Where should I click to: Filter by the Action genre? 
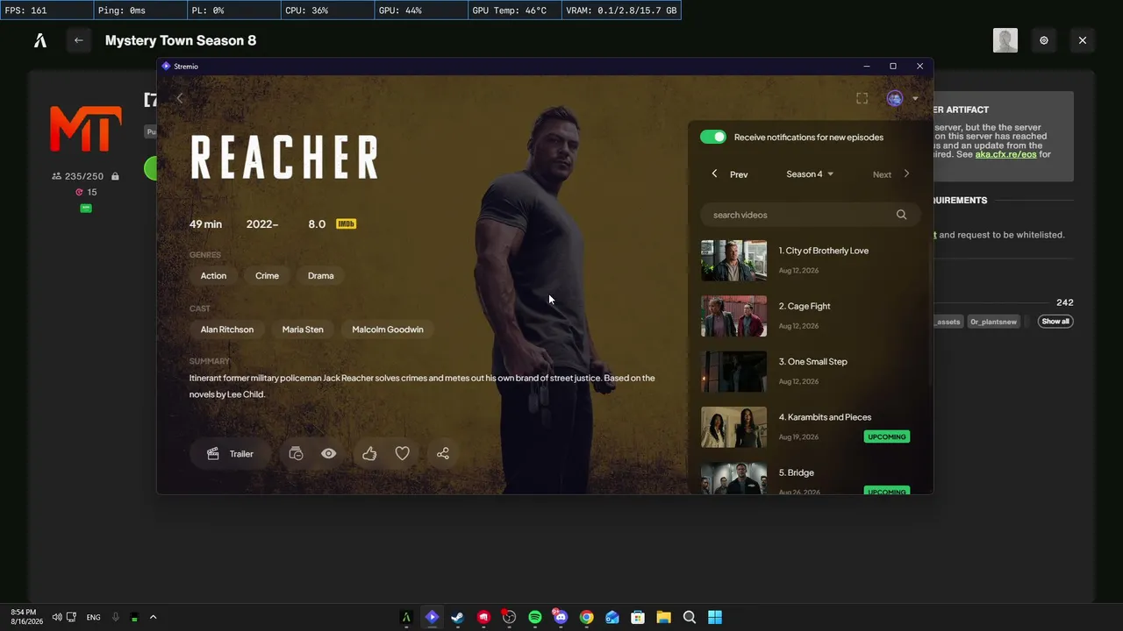tap(213, 275)
